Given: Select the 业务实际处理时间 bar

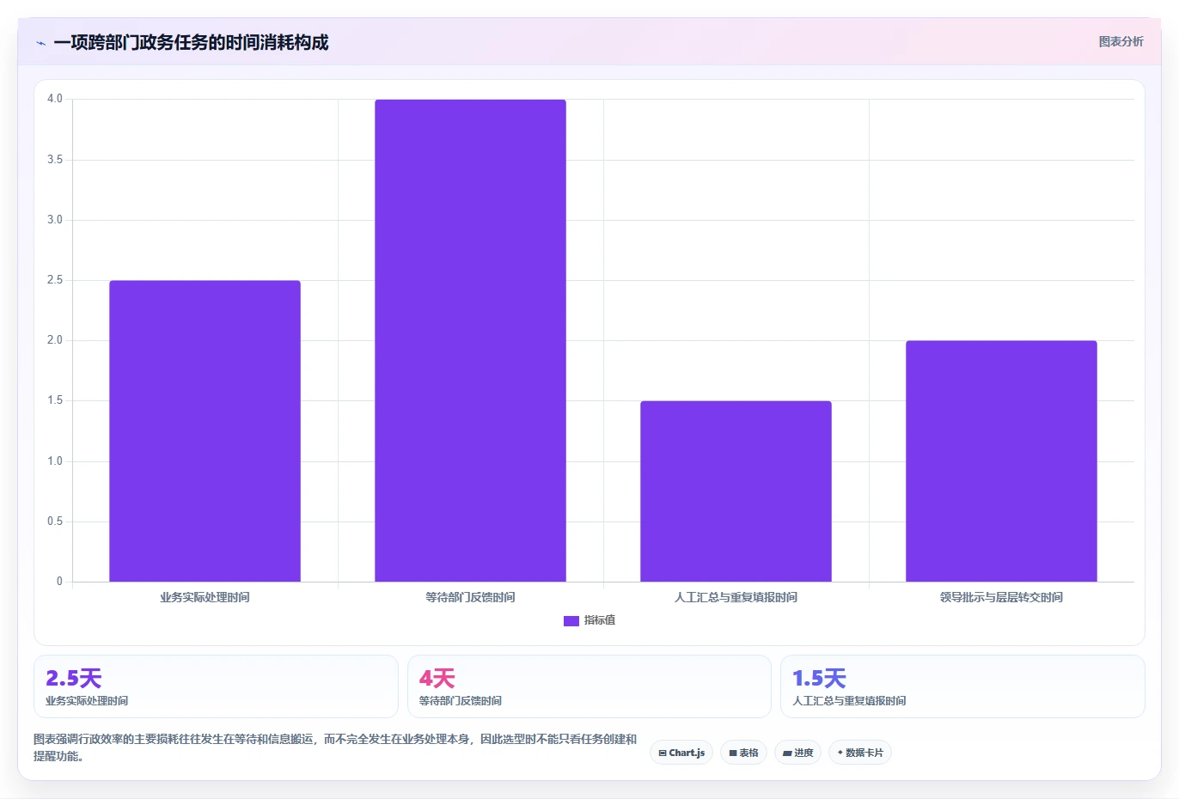Looking at the screenshot, I should 205,431.
